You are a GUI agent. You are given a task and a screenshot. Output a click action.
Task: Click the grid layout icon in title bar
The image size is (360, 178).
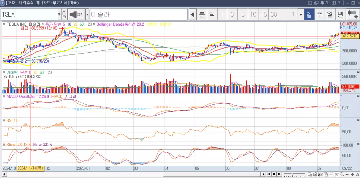[333, 3]
